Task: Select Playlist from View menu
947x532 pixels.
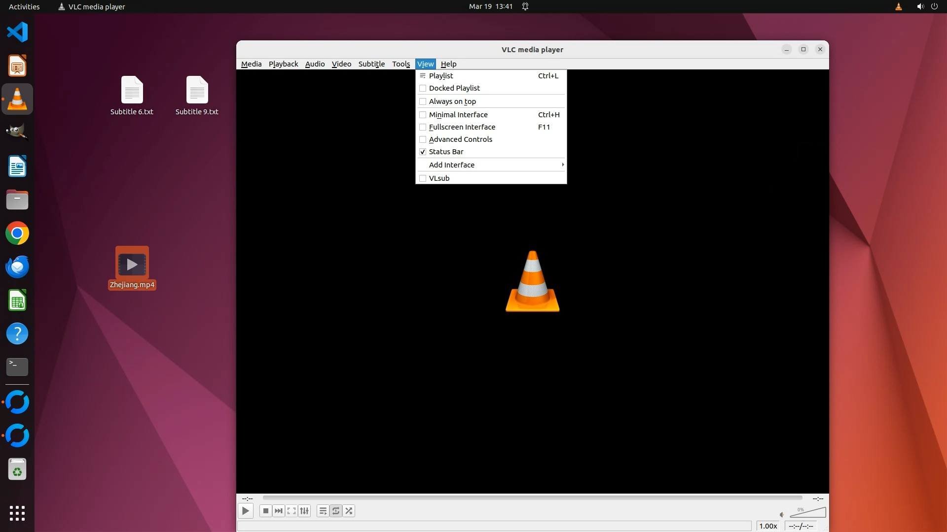Action: pyautogui.click(x=441, y=76)
